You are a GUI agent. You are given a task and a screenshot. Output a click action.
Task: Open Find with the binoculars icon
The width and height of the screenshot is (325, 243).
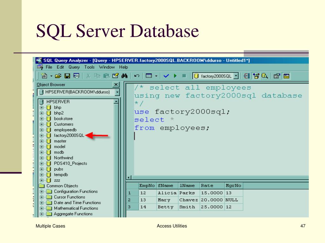[x=124, y=76]
